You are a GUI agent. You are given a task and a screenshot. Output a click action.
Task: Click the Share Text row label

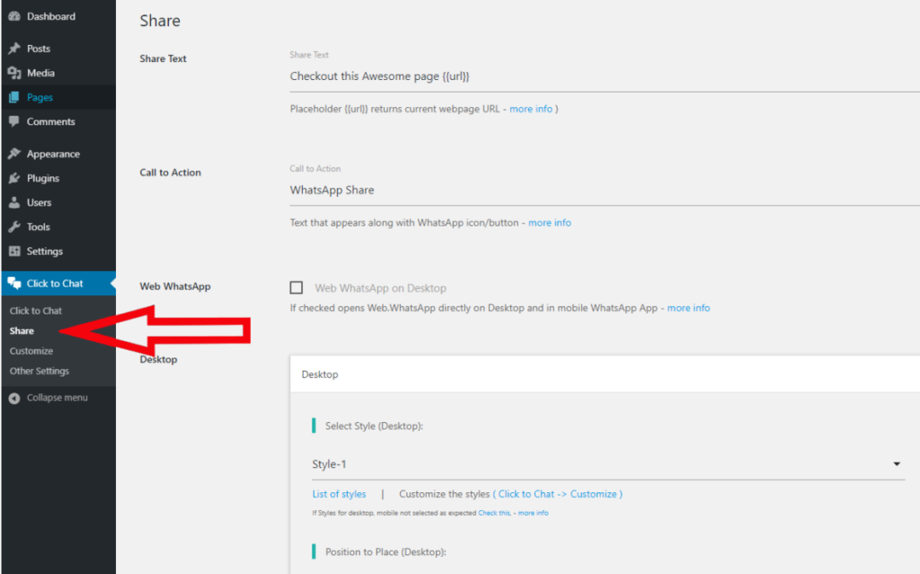pyautogui.click(x=164, y=58)
